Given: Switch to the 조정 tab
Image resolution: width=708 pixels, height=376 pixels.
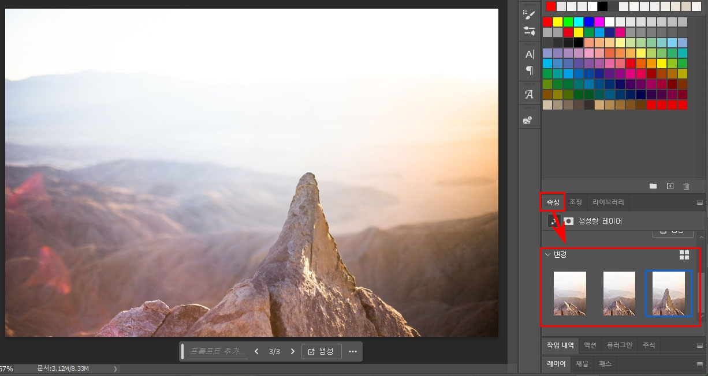Looking at the screenshot, I should 575,202.
